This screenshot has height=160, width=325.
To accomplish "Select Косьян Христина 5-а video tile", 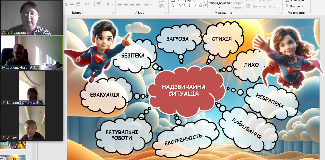I will [x=32, y=88].
